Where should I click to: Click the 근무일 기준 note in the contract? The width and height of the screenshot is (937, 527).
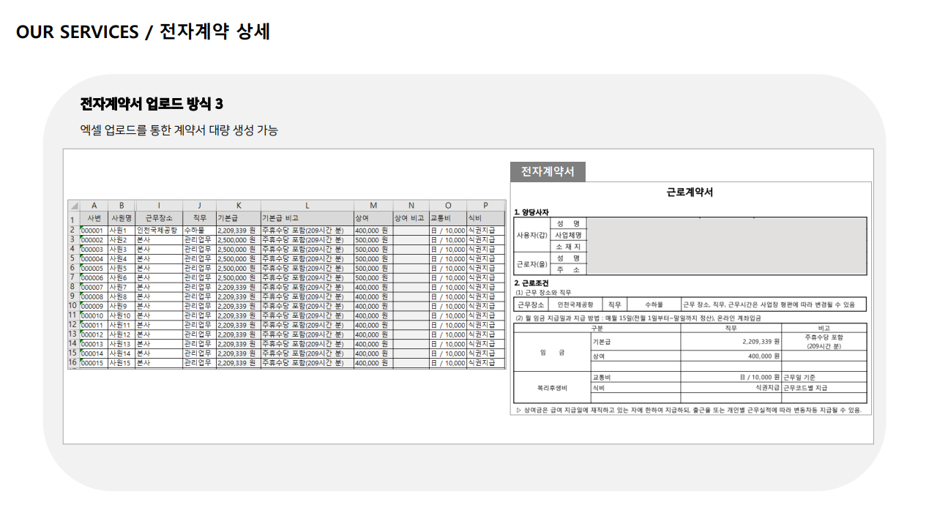pyautogui.click(x=799, y=378)
